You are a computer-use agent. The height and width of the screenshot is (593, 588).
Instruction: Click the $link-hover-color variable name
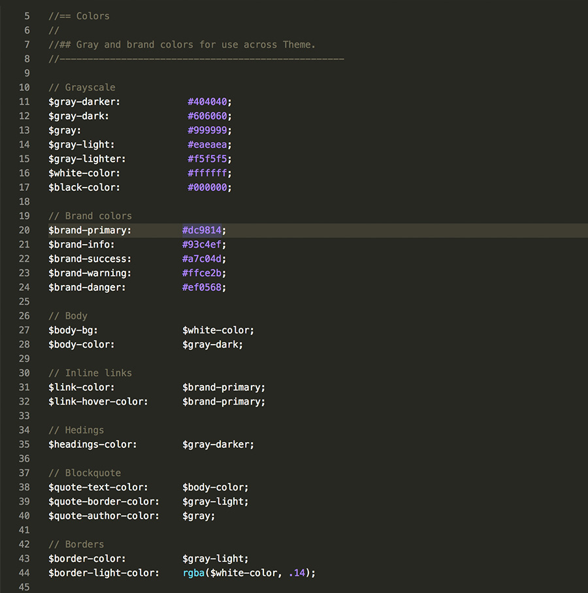(x=97, y=401)
